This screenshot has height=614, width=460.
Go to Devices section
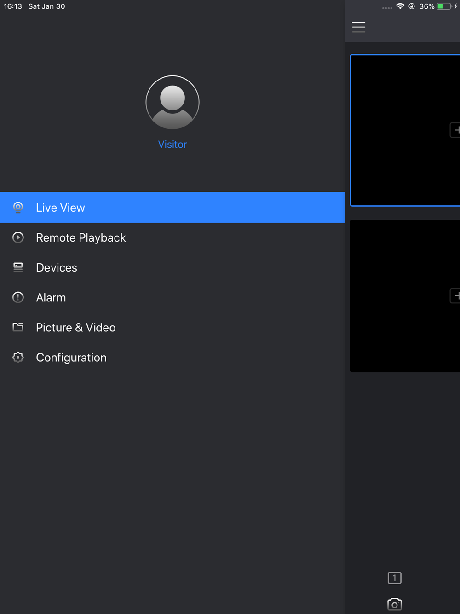pos(172,267)
